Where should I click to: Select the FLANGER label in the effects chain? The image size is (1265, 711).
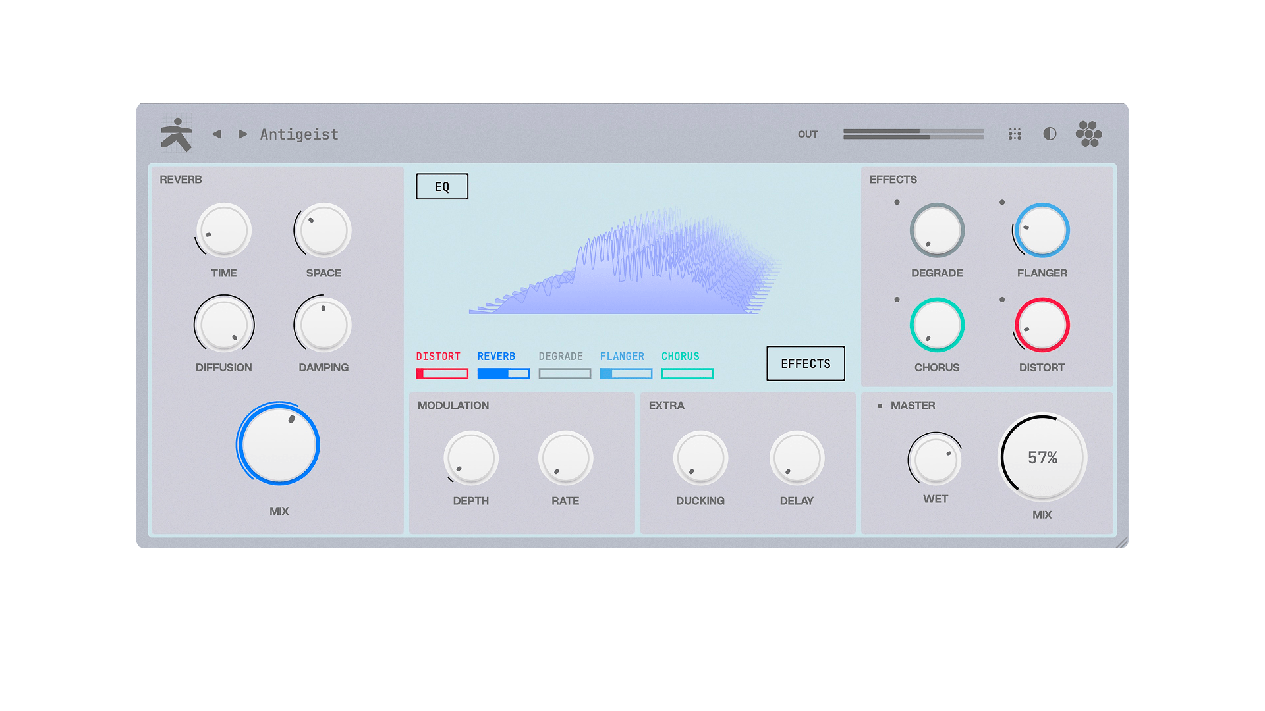click(x=622, y=356)
